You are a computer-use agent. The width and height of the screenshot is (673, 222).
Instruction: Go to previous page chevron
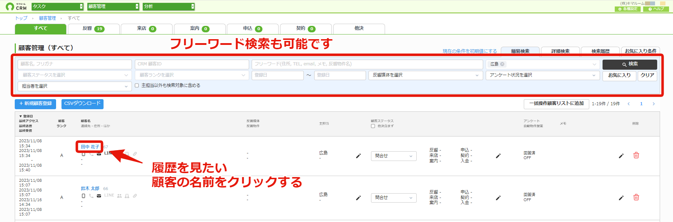click(629, 104)
